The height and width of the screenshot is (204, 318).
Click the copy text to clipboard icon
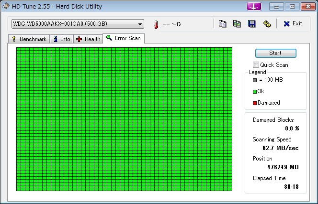click(x=222, y=24)
